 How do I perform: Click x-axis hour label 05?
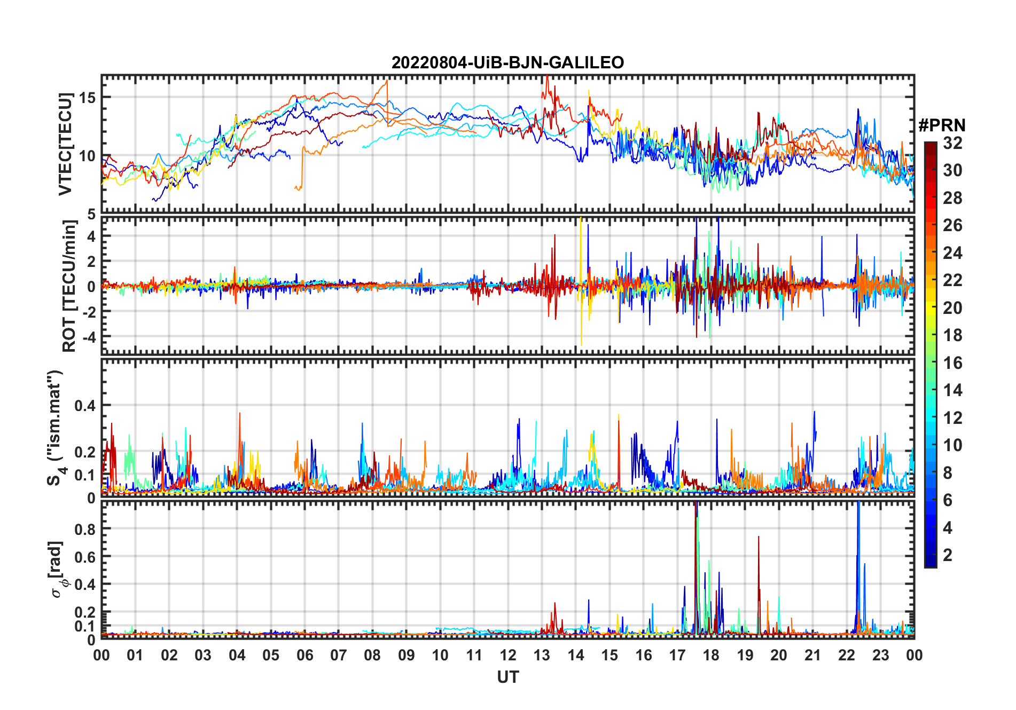point(271,655)
